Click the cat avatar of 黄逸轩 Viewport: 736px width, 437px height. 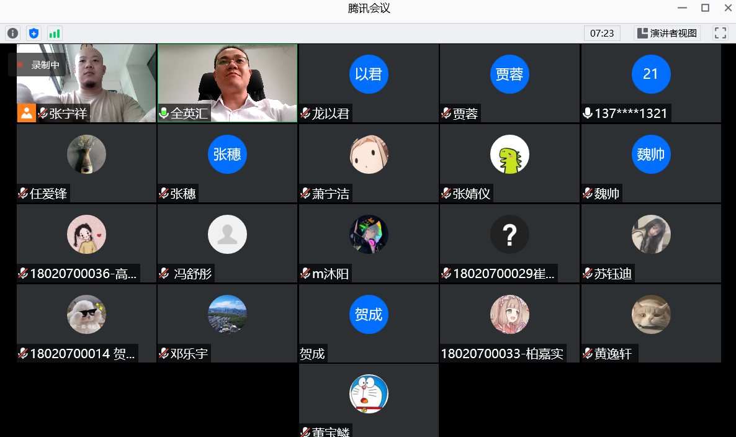coord(651,314)
